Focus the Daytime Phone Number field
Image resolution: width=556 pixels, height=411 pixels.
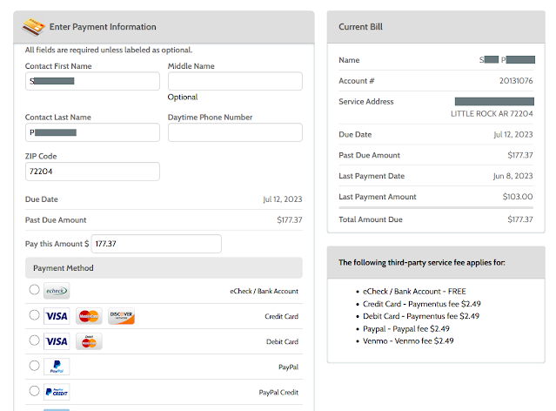(235, 132)
